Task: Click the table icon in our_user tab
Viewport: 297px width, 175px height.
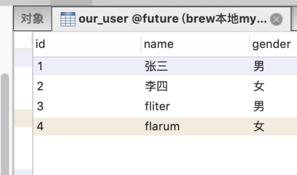Action: (68, 19)
